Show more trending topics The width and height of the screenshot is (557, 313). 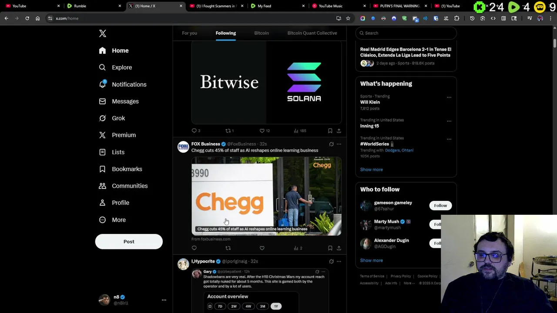point(371,170)
